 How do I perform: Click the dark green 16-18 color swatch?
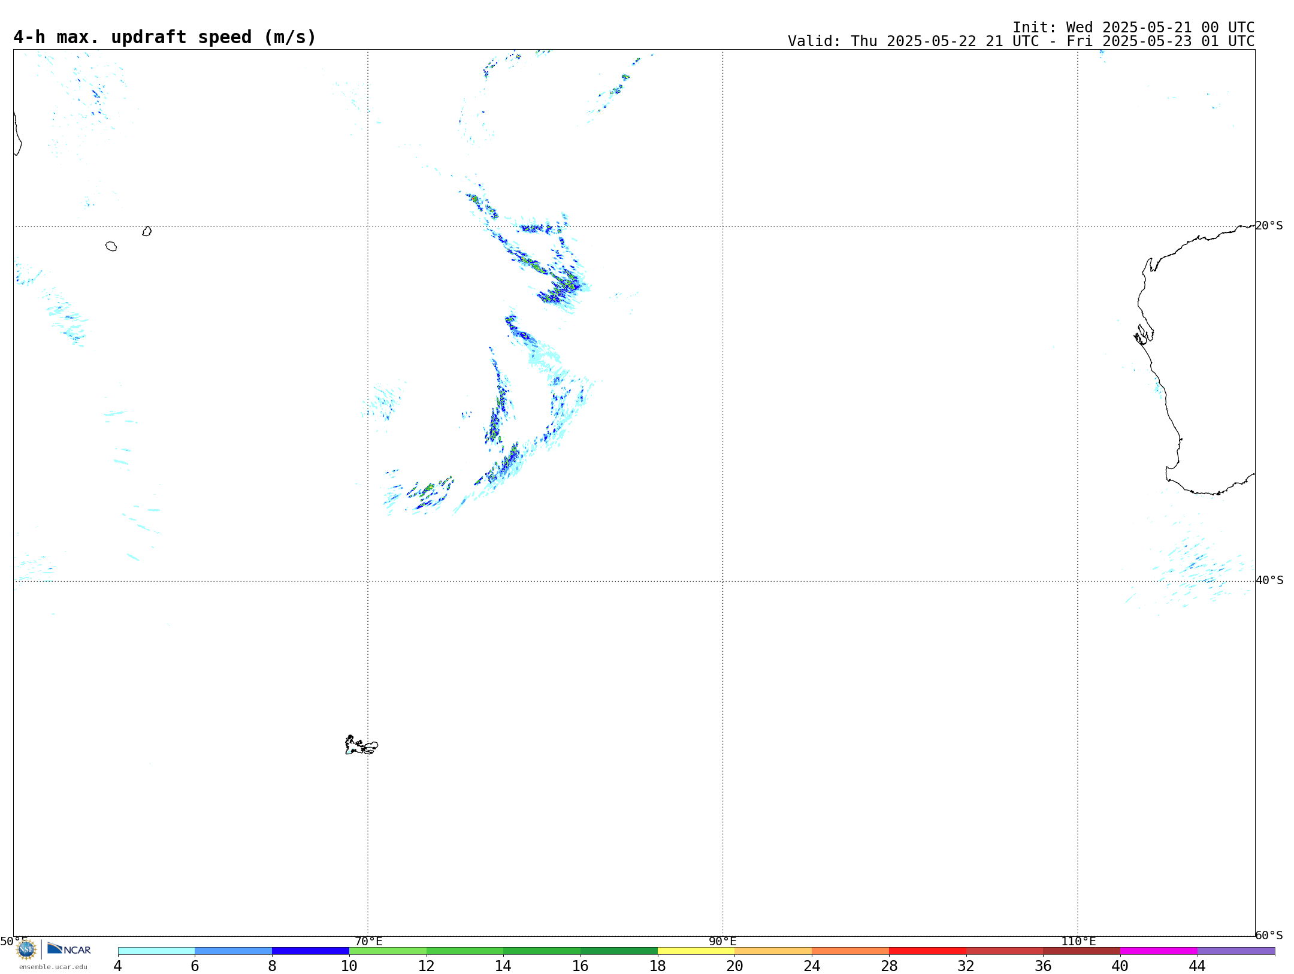pyautogui.click(x=619, y=951)
